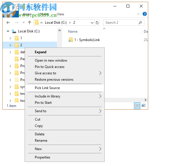Click Pick Link Source menu entry
The height and width of the screenshot is (166, 174).
tap(65, 88)
